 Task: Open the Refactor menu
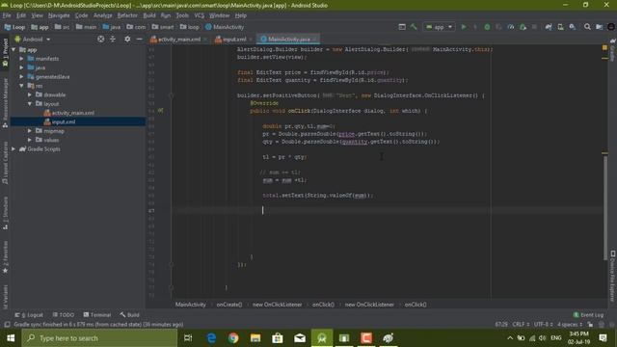127,15
